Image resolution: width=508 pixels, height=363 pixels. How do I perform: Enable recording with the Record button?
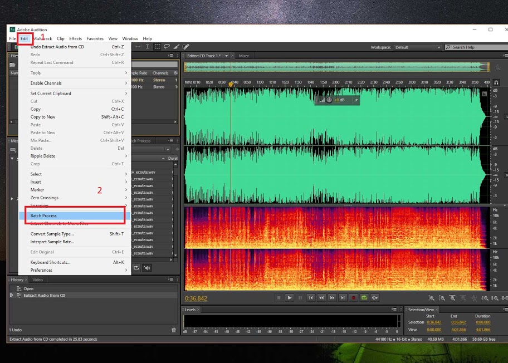(x=353, y=298)
